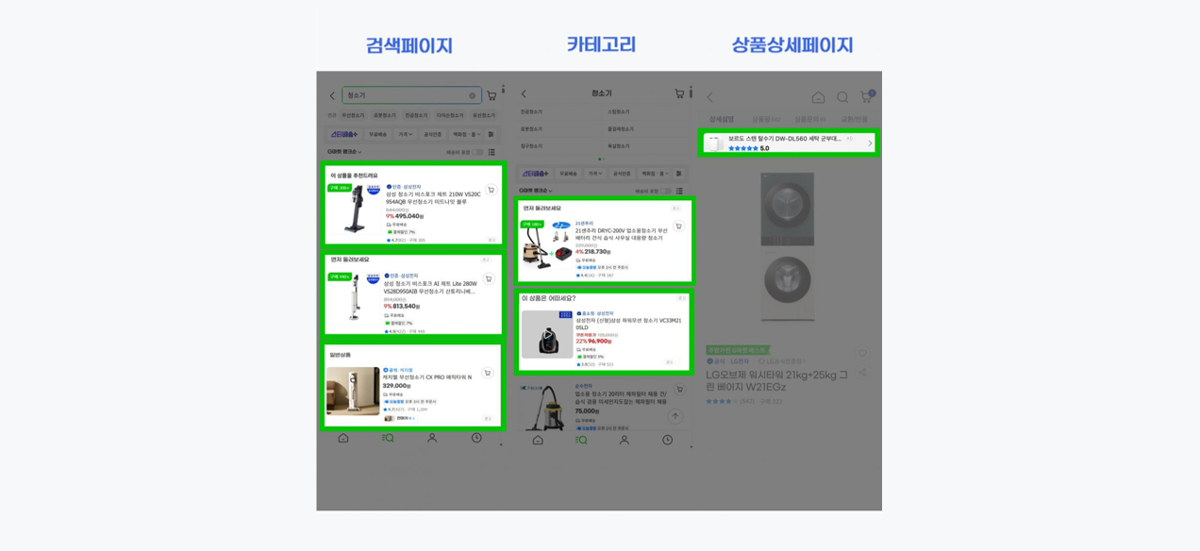Select the 상품평 tab
1200x551 pixels.
765,119
